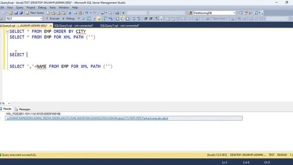Click the Query Options icon

click(94, 19)
